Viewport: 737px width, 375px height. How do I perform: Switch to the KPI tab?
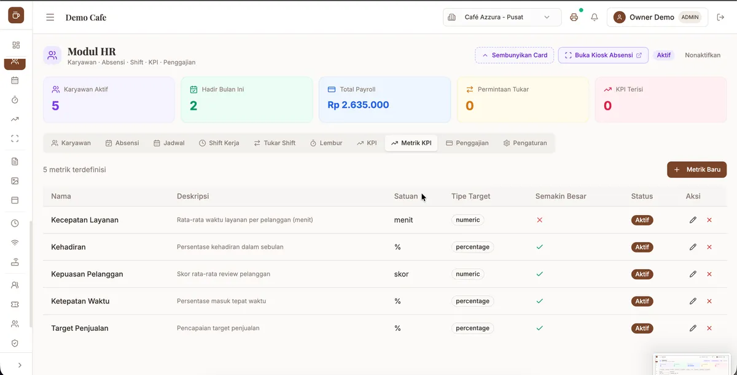pyautogui.click(x=367, y=143)
